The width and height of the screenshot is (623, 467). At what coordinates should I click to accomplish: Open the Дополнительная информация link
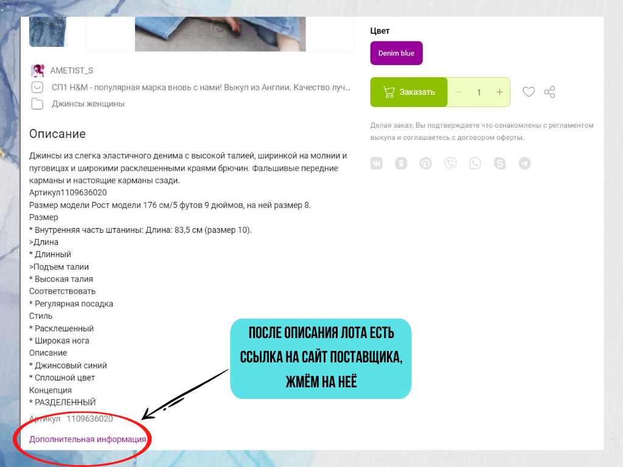[x=88, y=439]
